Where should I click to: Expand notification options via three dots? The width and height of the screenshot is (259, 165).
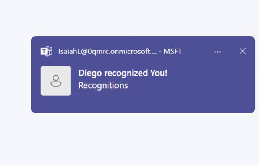pos(218,52)
